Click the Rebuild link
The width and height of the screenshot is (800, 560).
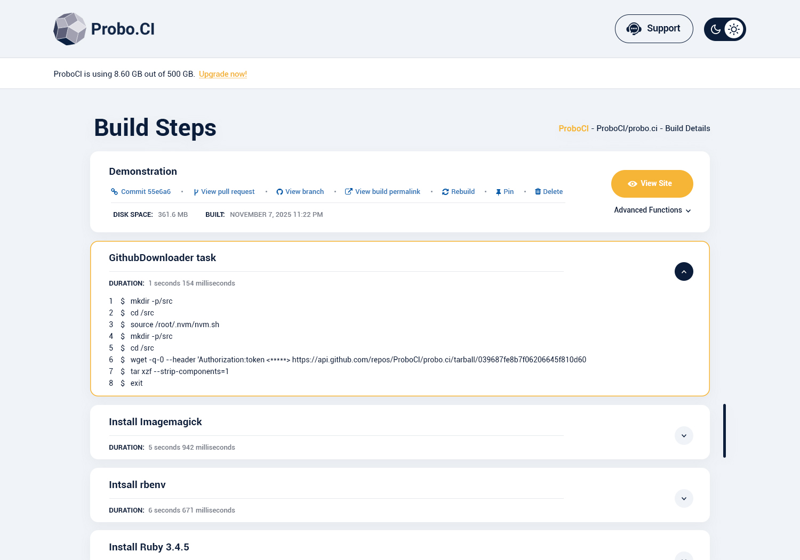click(x=463, y=192)
